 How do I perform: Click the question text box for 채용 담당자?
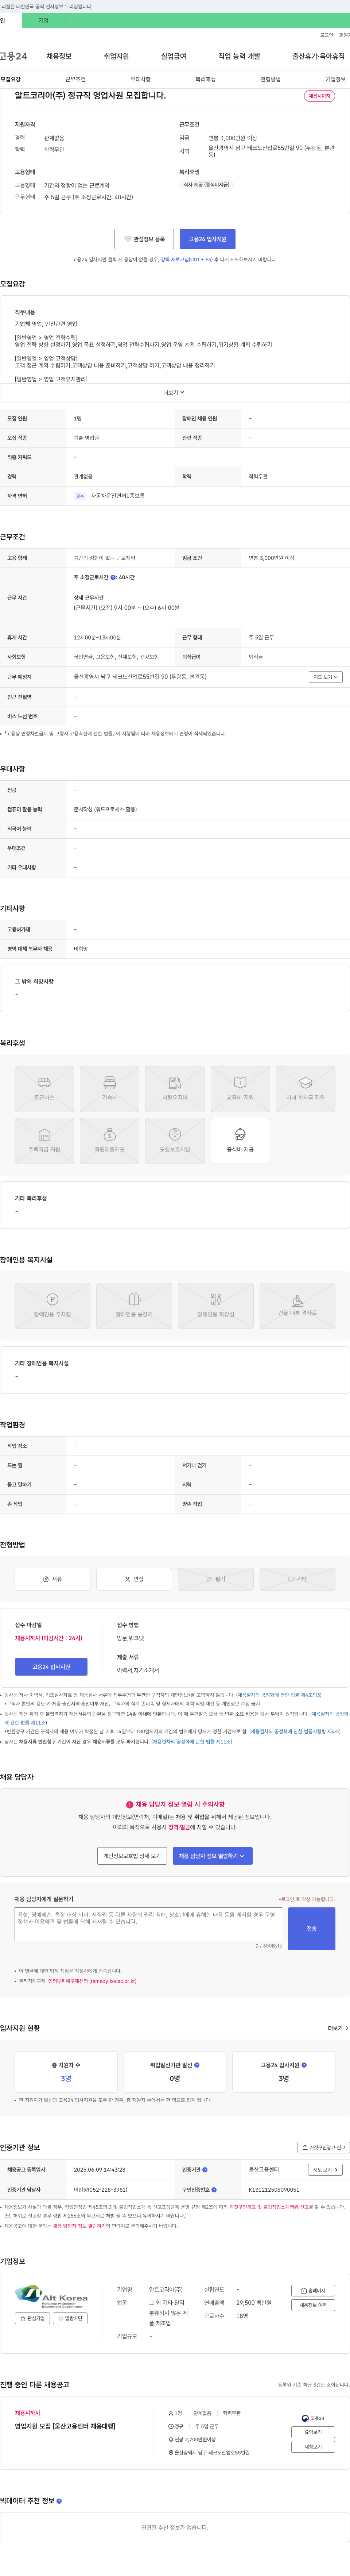[x=148, y=1925]
